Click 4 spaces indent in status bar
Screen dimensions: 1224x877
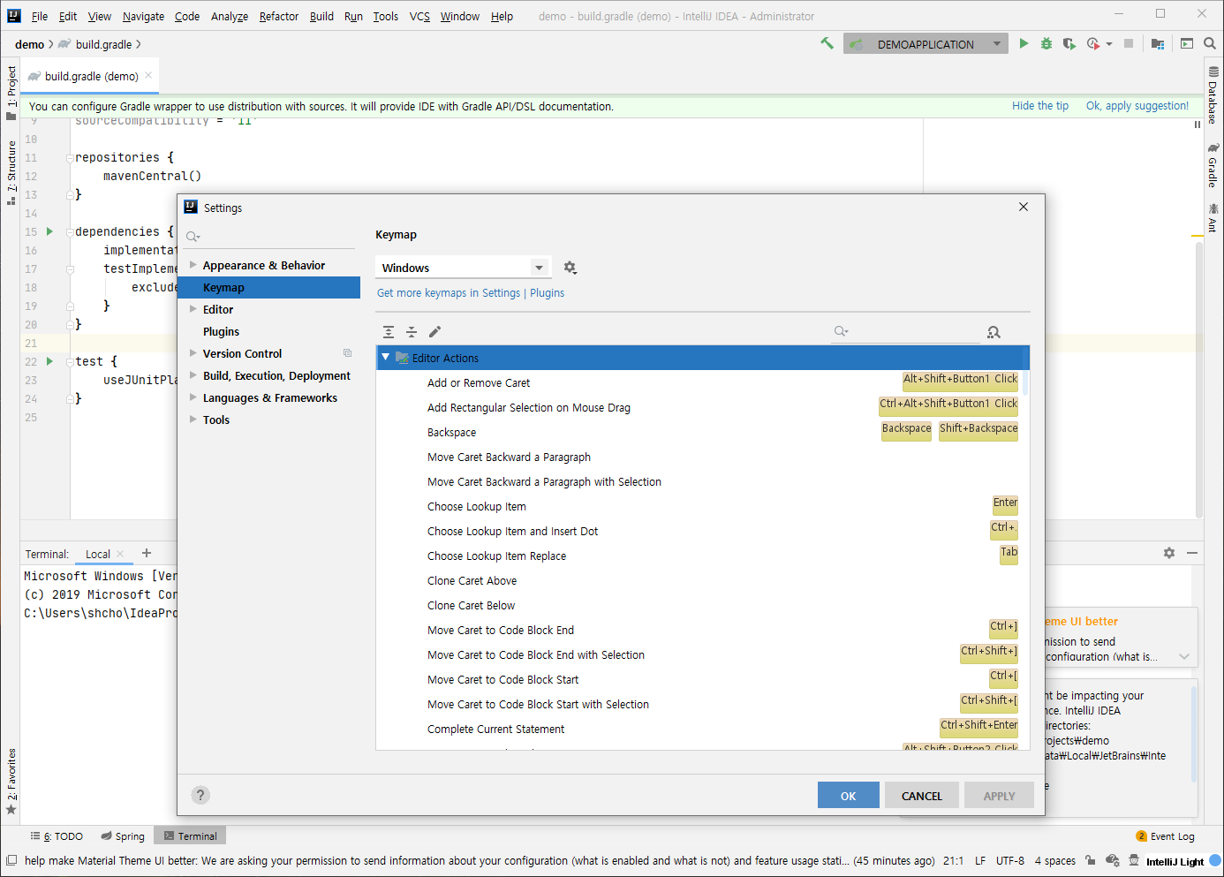1054,860
